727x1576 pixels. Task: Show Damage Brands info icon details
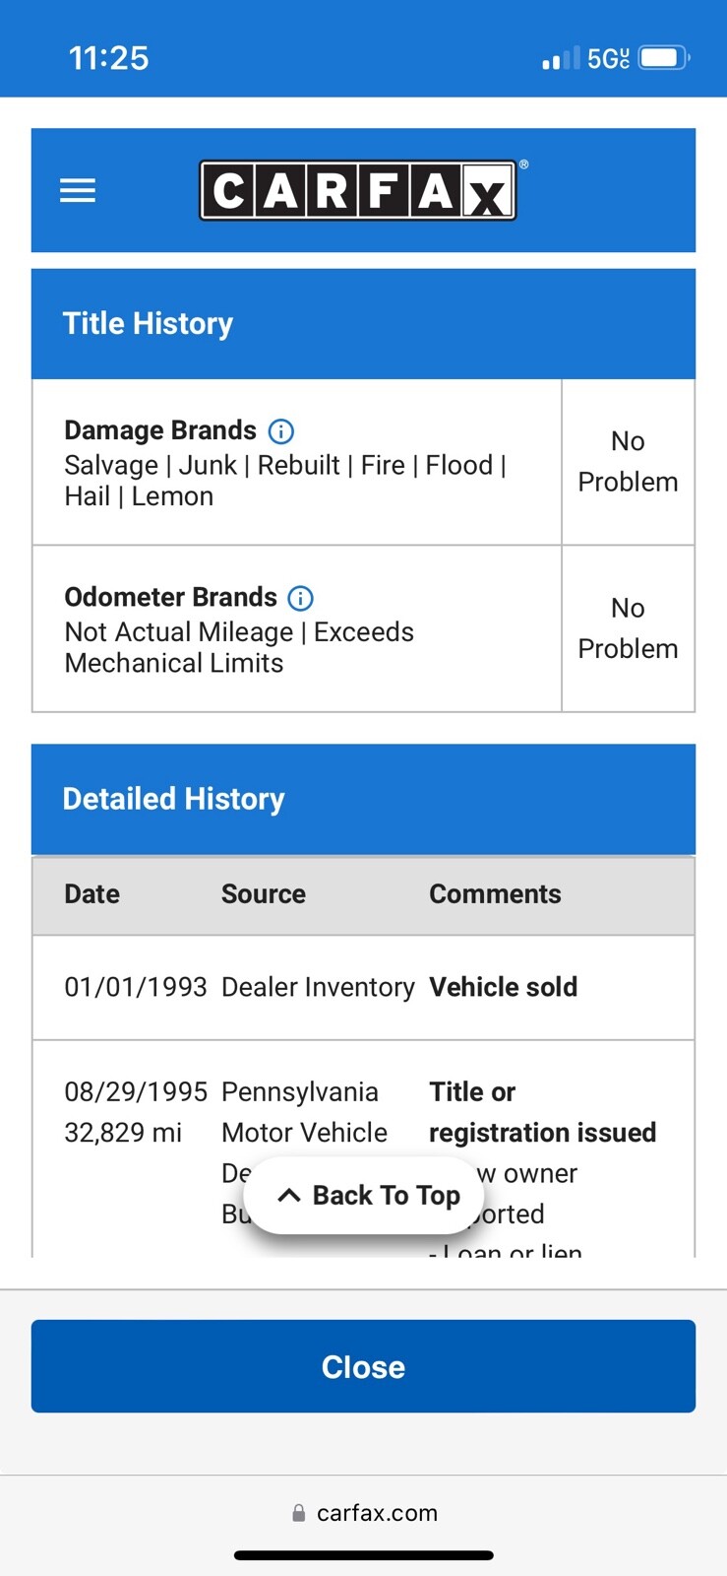(x=281, y=431)
